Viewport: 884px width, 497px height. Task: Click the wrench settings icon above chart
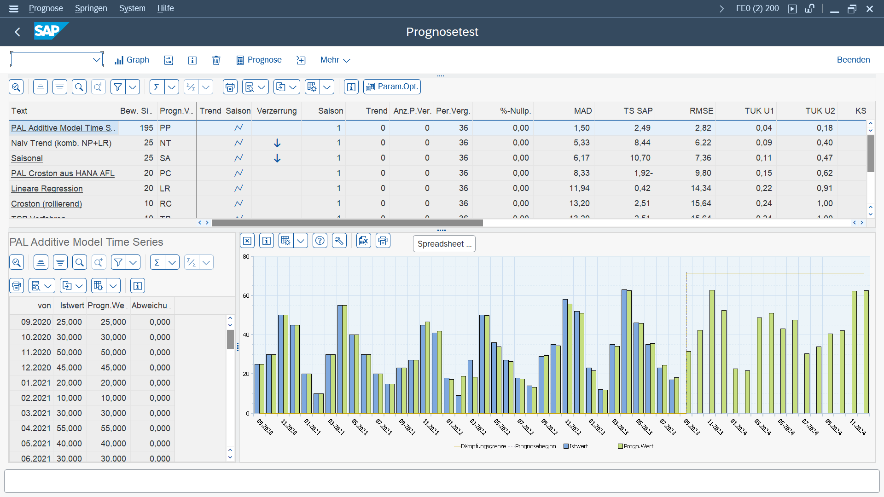point(339,241)
